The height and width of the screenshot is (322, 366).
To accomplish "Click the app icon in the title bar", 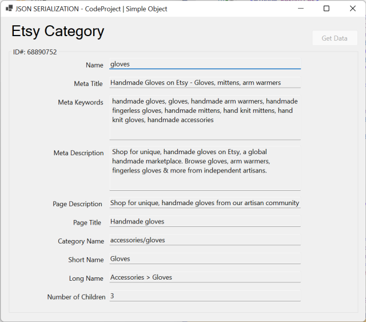I will 9,9.
